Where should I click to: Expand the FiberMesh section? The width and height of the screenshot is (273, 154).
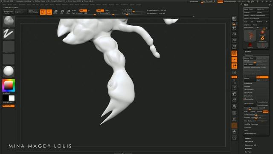tap(249, 142)
